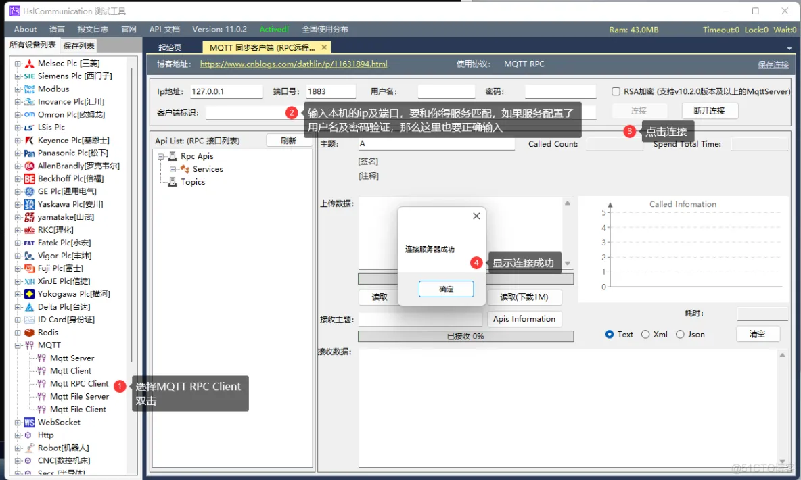
Task: Click the Services node icon
Action: [x=185, y=169]
